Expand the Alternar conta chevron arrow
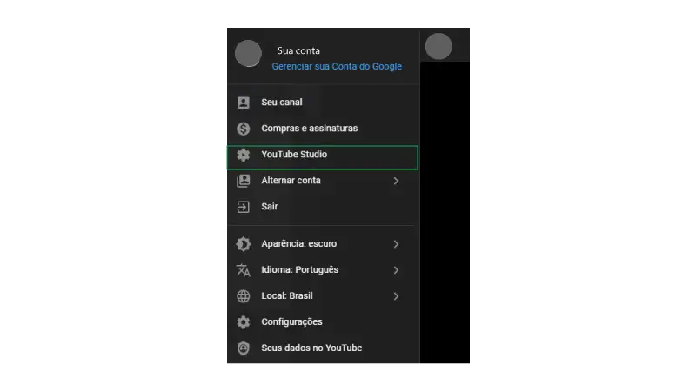This screenshot has height=391, width=696. 396,181
